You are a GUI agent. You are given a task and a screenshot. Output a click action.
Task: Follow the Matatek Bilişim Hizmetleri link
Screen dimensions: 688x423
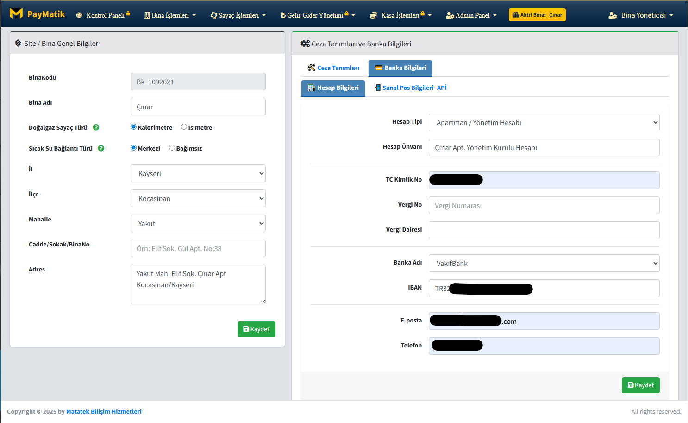point(104,411)
